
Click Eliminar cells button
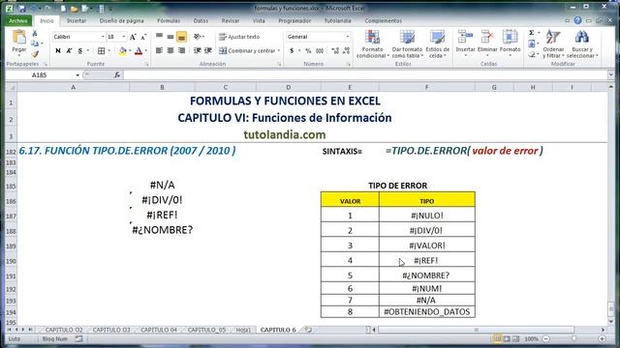click(x=487, y=43)
